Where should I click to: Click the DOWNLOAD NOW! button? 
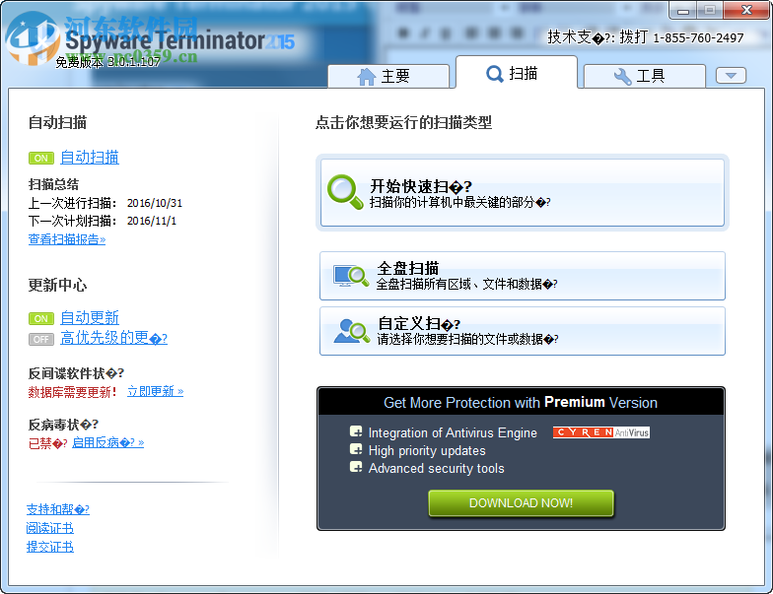pyautogui.click(x=521, y=503)
